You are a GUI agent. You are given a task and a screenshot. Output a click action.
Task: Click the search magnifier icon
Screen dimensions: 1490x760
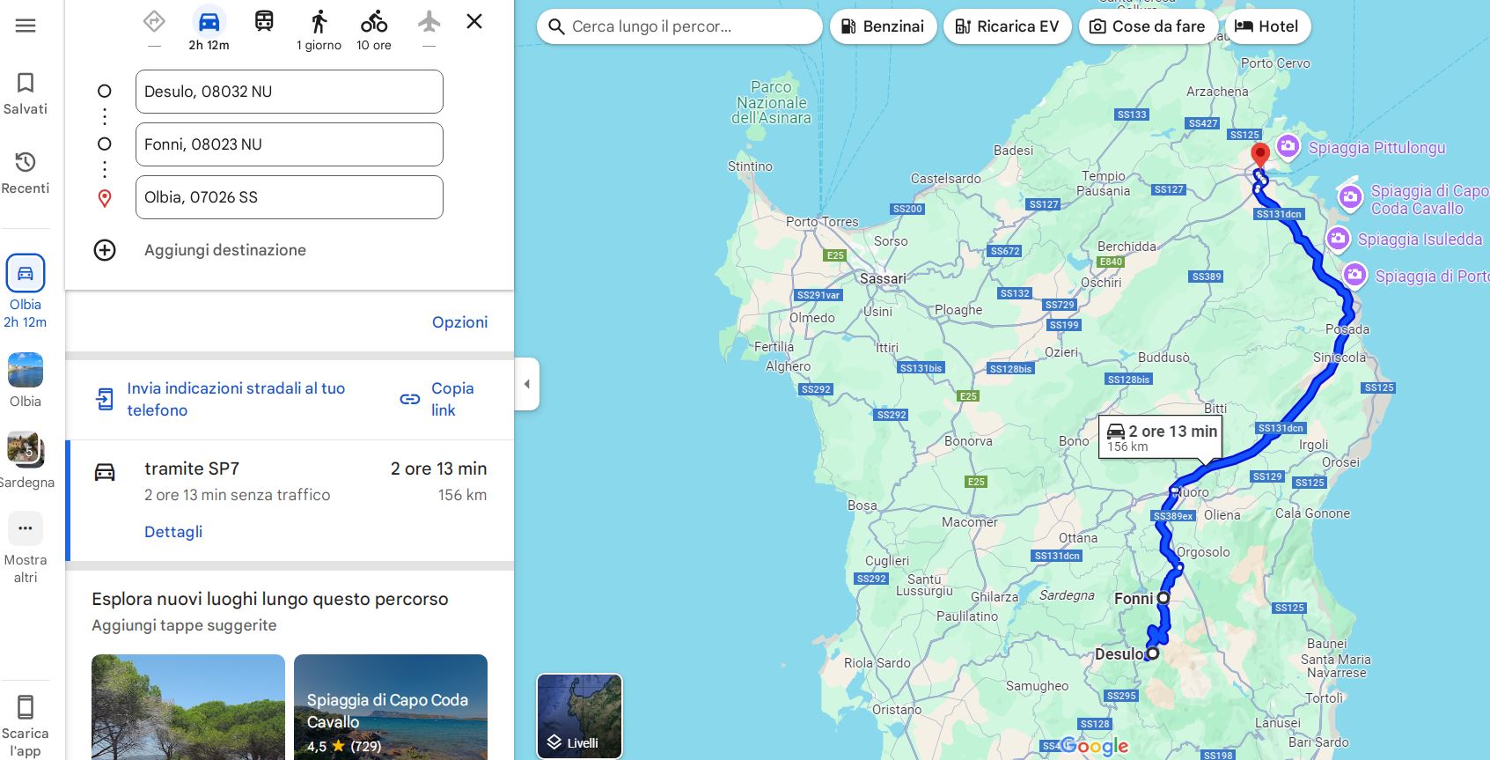556,26
